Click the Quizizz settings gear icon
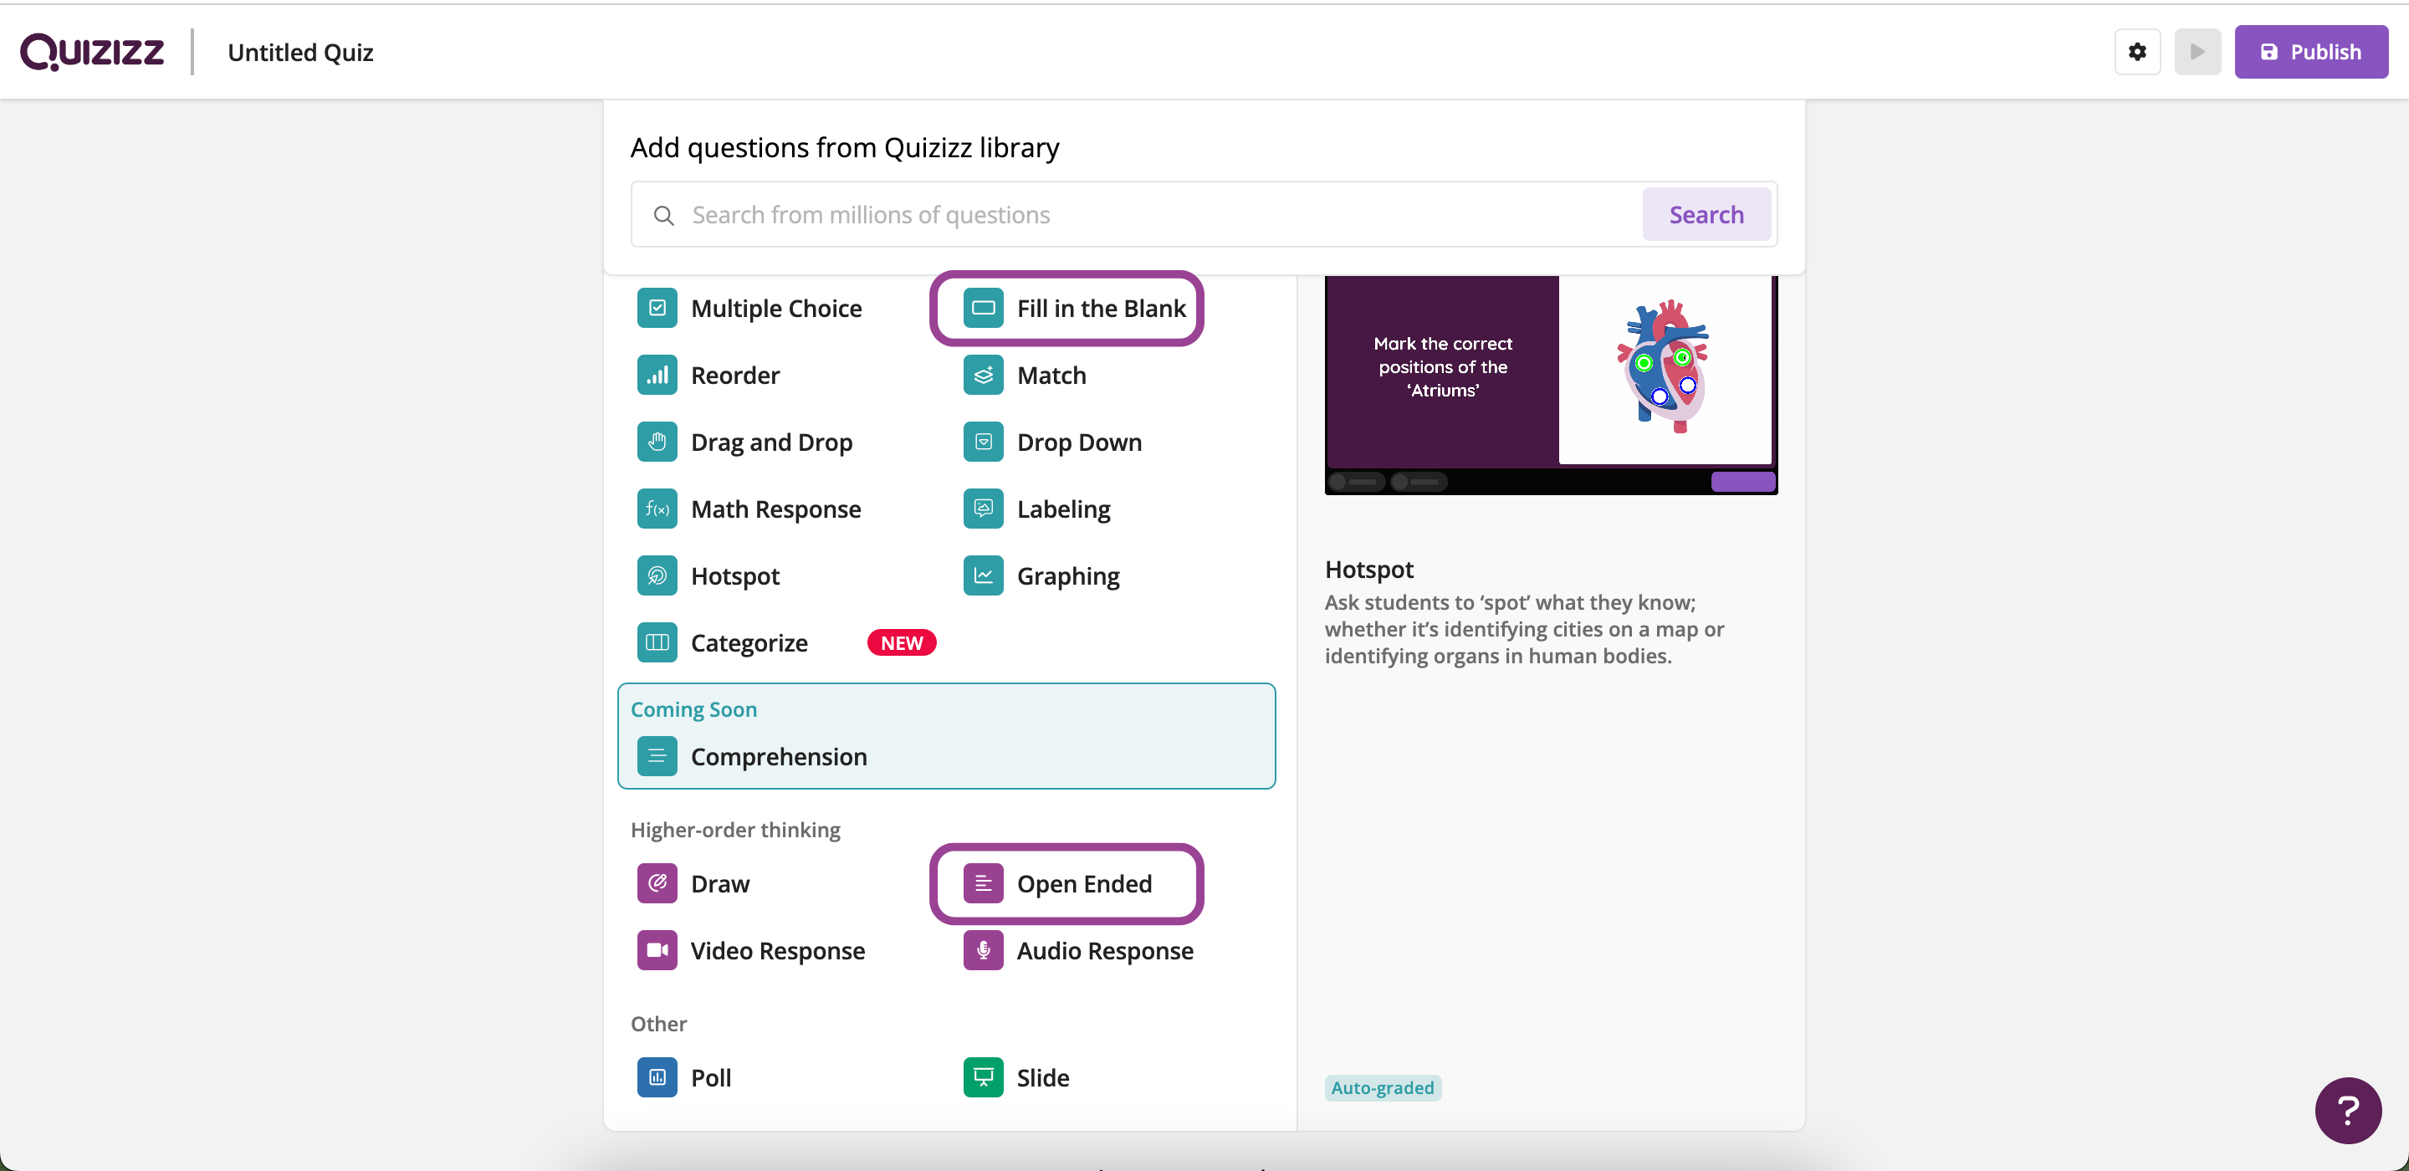The image size is (2409, 1171). coord(2139,52)
